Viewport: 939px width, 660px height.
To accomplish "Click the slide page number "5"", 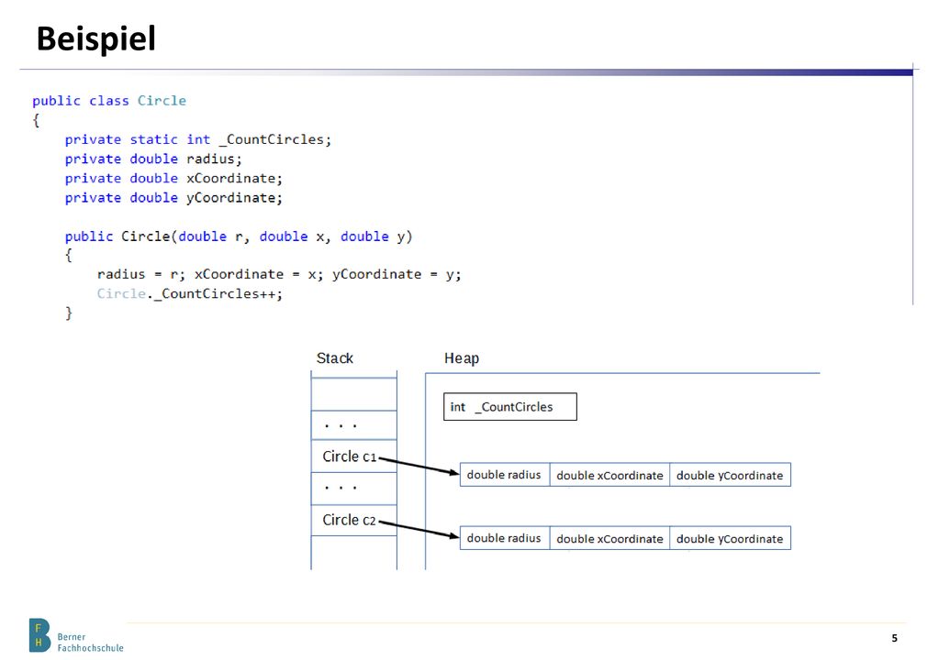I will click(894, 638).
